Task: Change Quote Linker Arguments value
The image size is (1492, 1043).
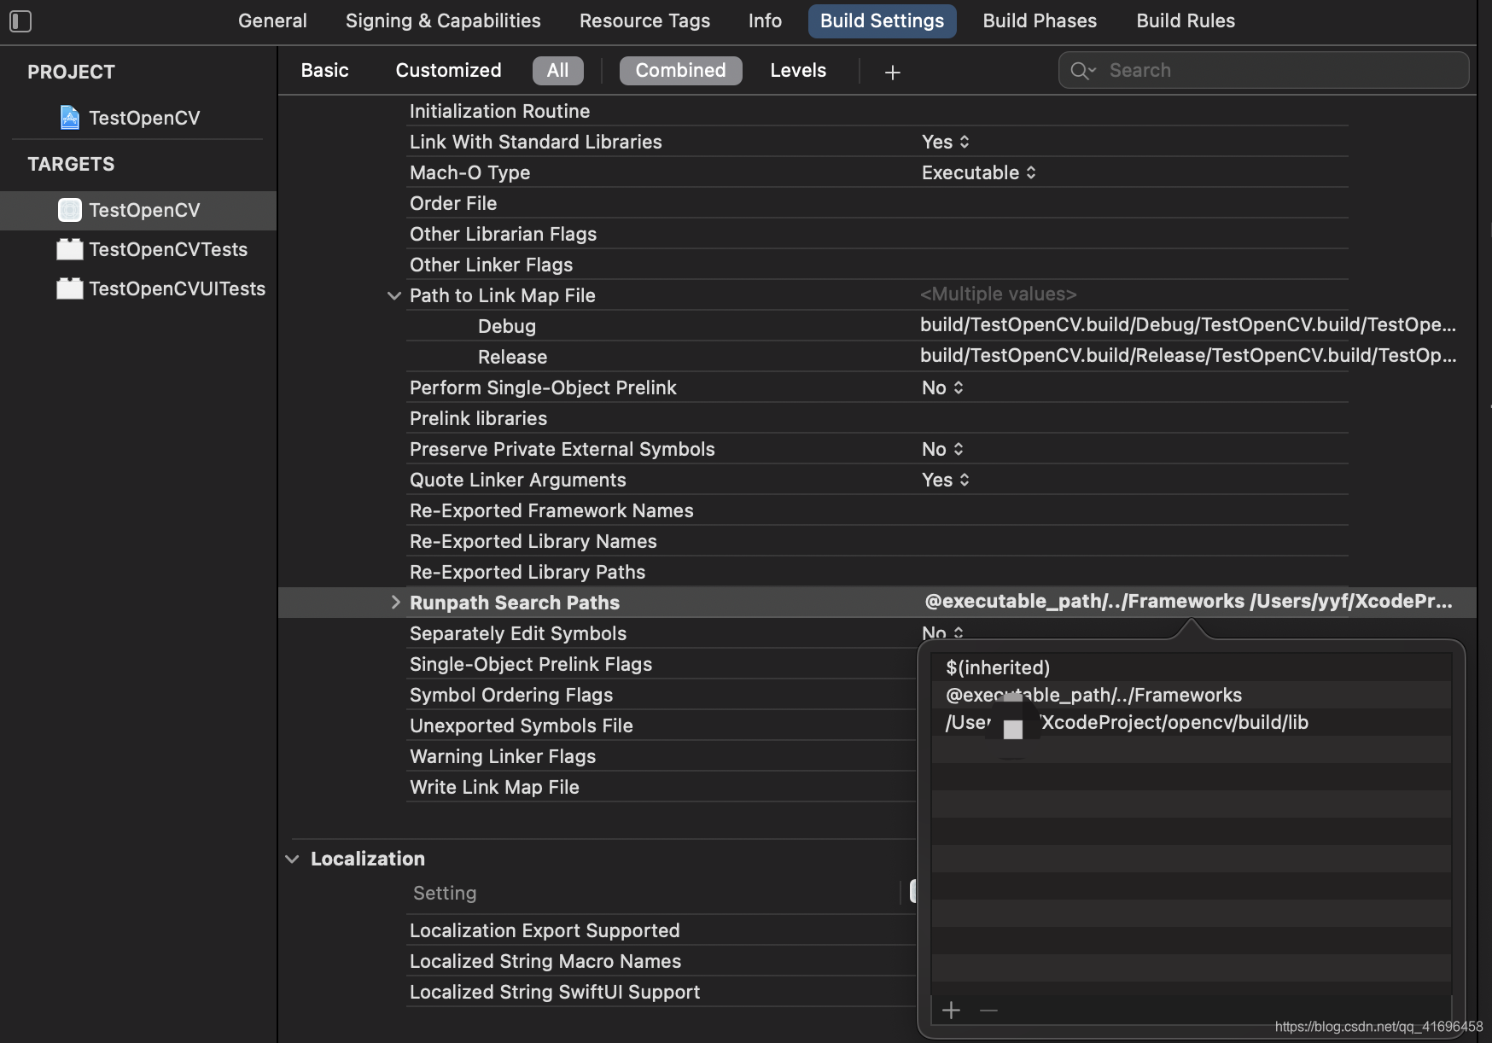Action: click(x=946, y=480)
